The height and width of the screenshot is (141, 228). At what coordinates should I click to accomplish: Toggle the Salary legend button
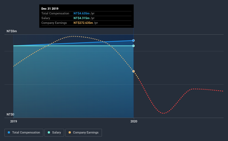[x=54, y=133]
